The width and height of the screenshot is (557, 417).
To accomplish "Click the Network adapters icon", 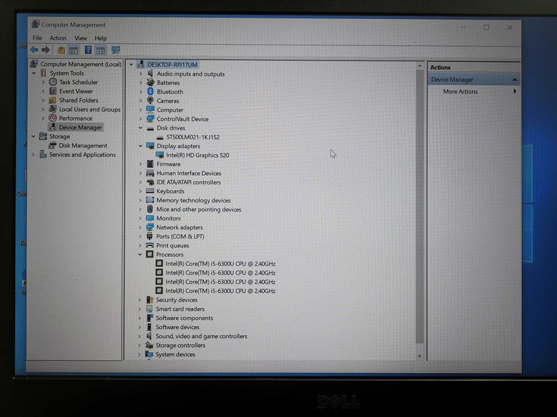I will point(150,228).
